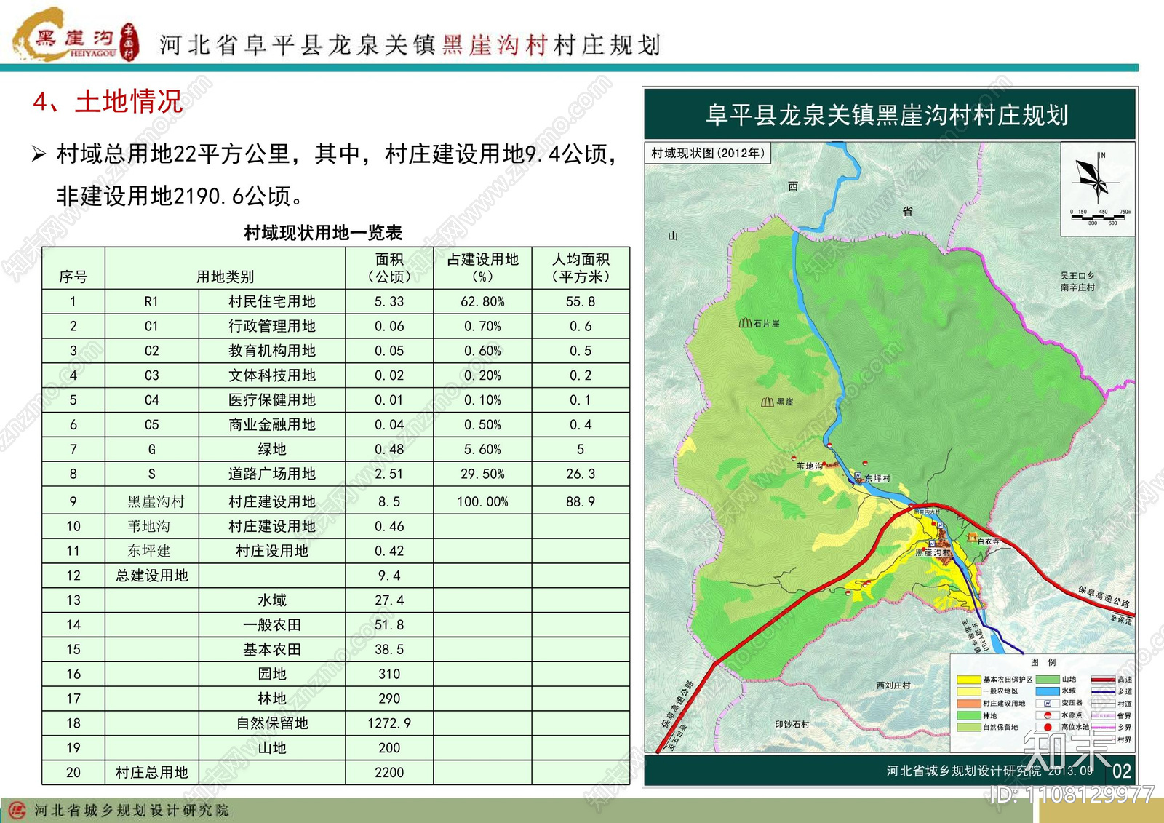The image size is (1164, 823).
Task: Click the 2200 total area value
Action: [x=389, y=772]
